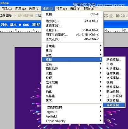Choose 径向模糊... option
Screen dimensions: 128x129
pyautogui.click(x=114, y=73)
